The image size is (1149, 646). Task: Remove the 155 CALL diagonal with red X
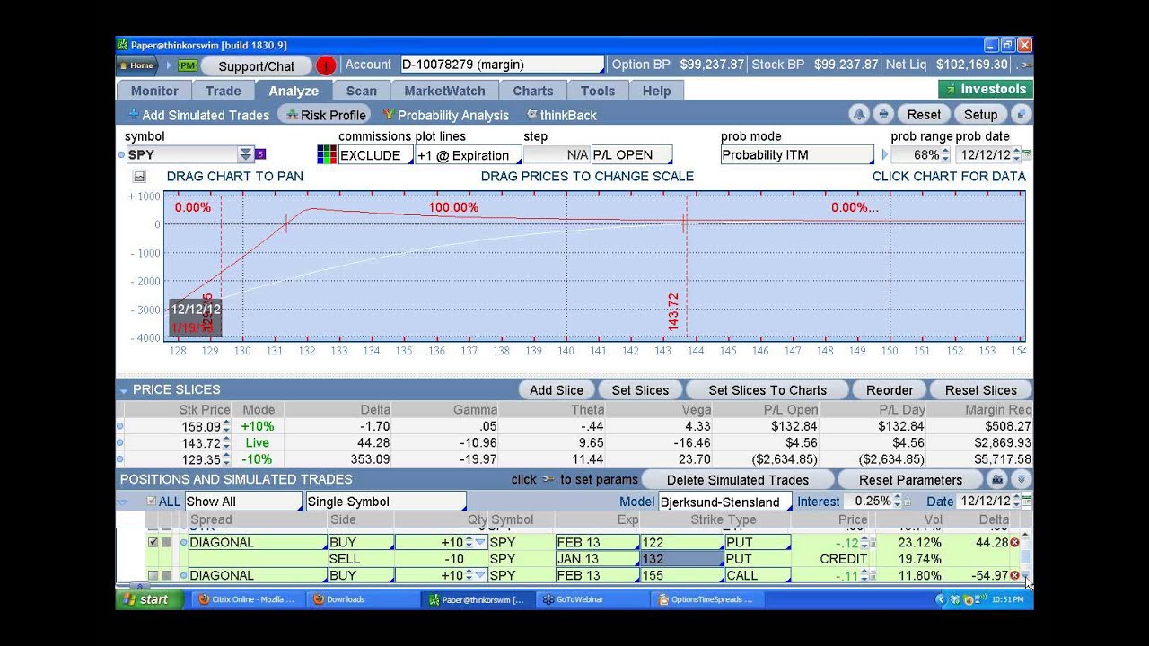(1015, 575)
